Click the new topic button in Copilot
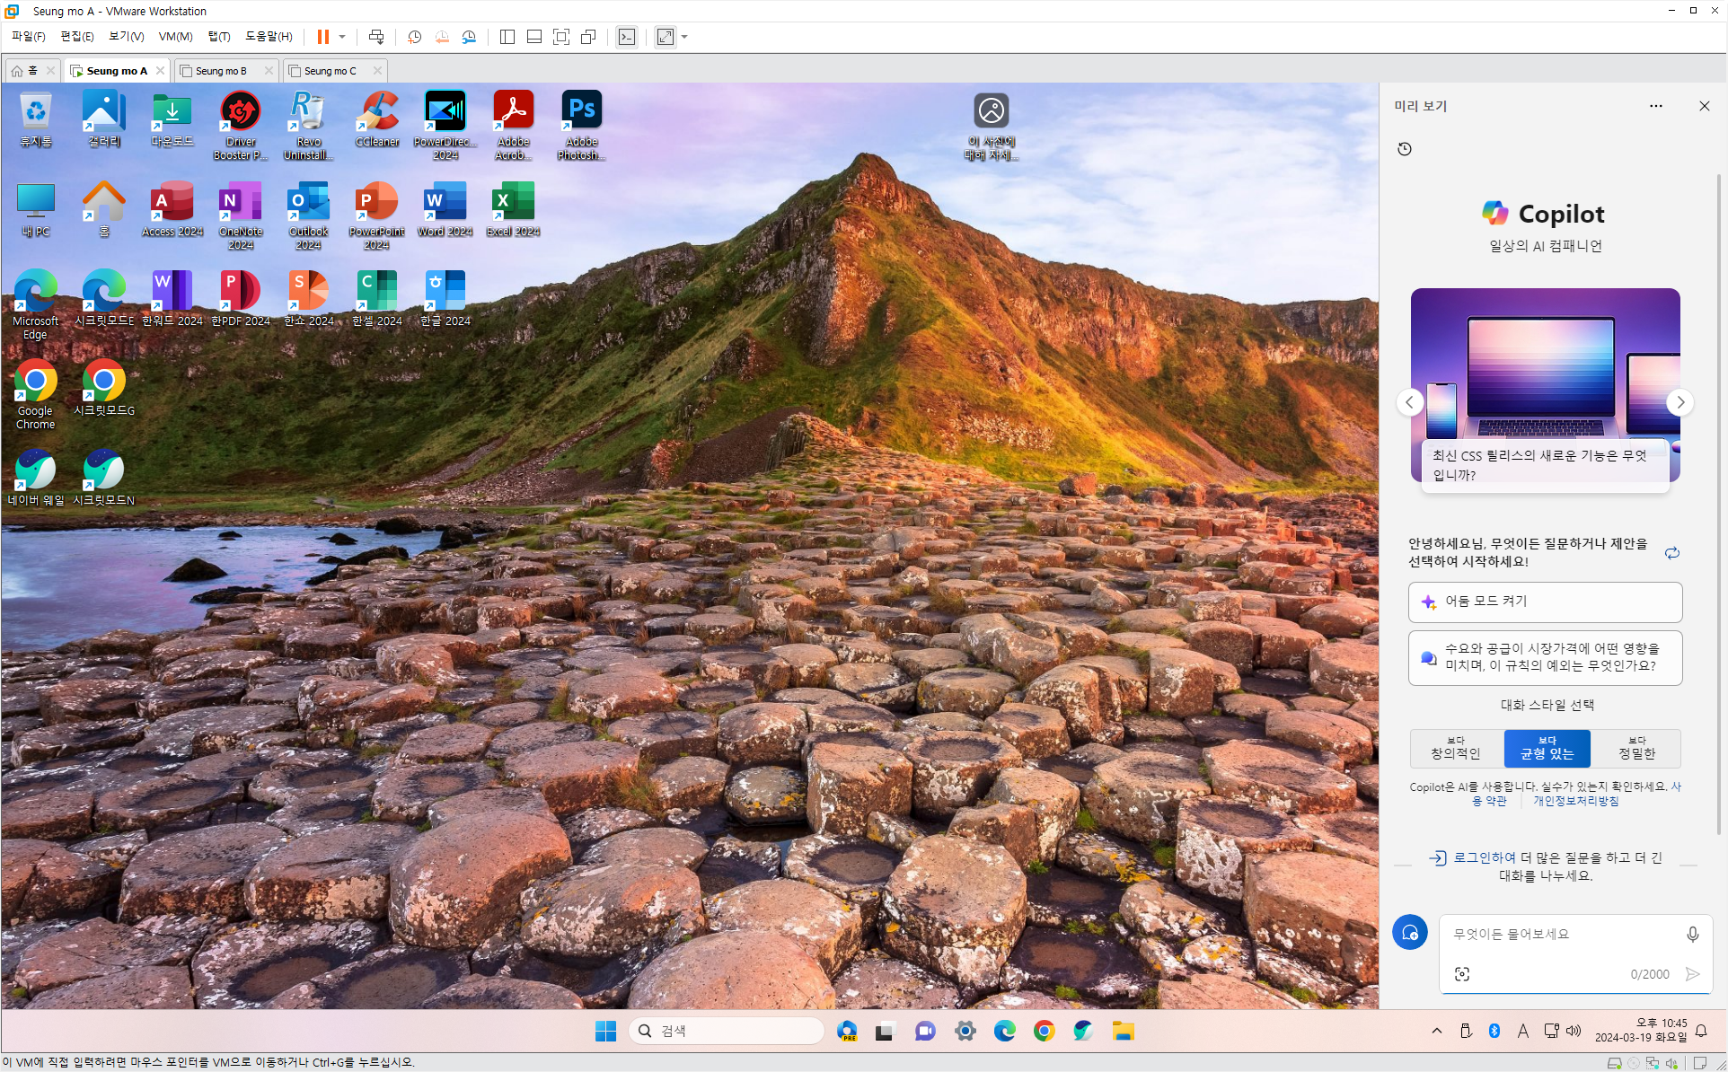Image resolution: width=1728 pixels, height=1072 pixels. 1410,932
